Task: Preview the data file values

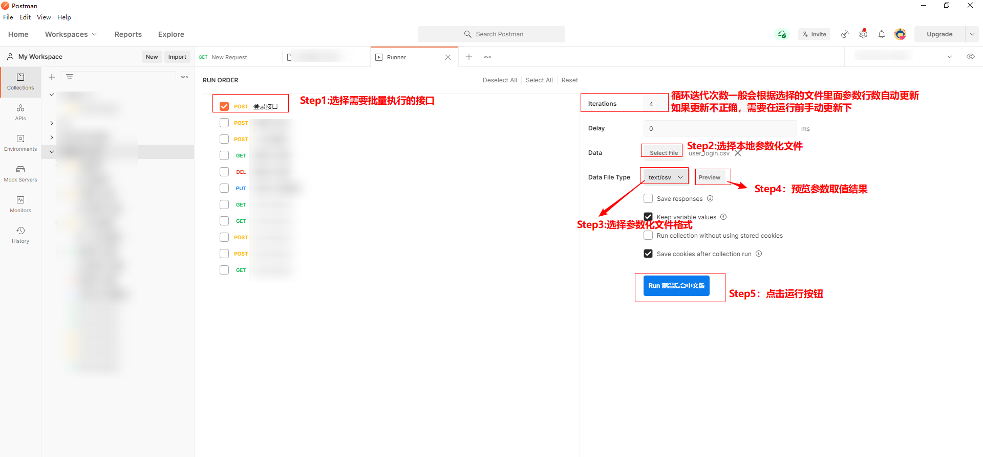Action: [710, 177]
